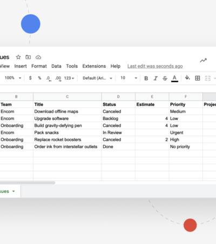Open the activity trend icon

click(x=203, y=60)
